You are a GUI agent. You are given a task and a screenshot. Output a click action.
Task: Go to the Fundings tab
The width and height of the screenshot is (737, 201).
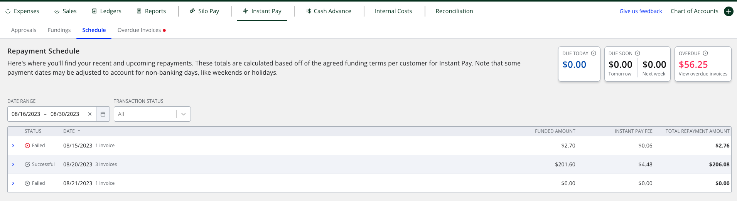(59, 30)
